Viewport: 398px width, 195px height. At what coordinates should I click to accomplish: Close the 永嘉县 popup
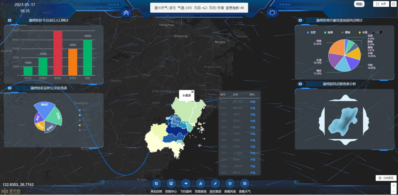192,92
